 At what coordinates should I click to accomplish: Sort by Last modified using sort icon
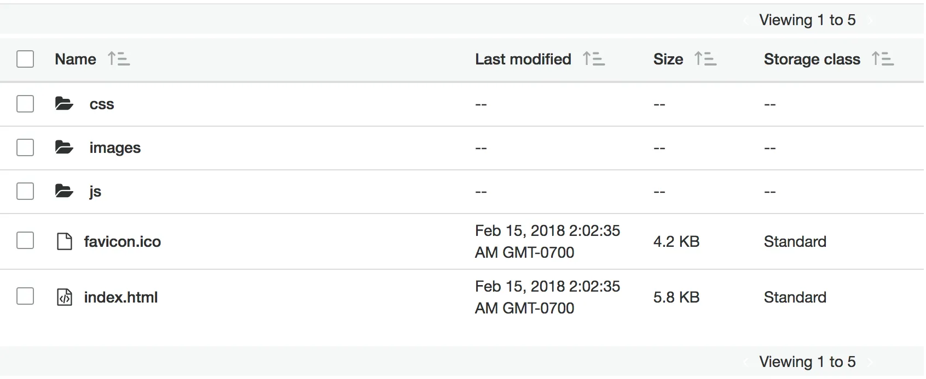pyautogui.click(x=594, y=59)
